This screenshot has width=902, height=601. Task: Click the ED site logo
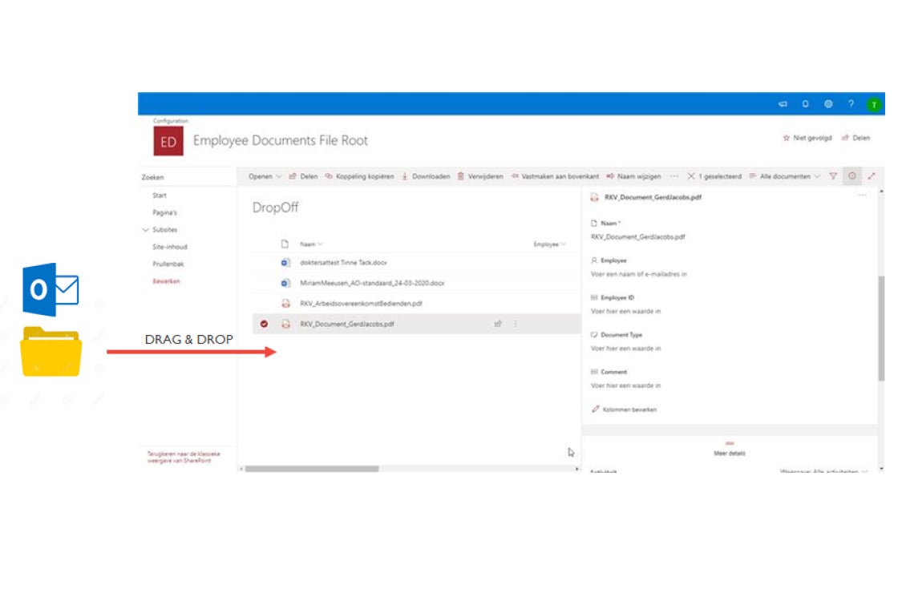(x=168, y=141)
